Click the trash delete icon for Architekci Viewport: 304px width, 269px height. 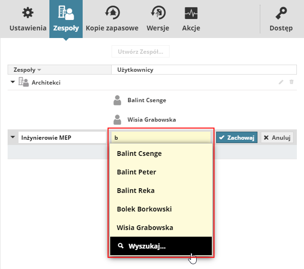point(292,82)
